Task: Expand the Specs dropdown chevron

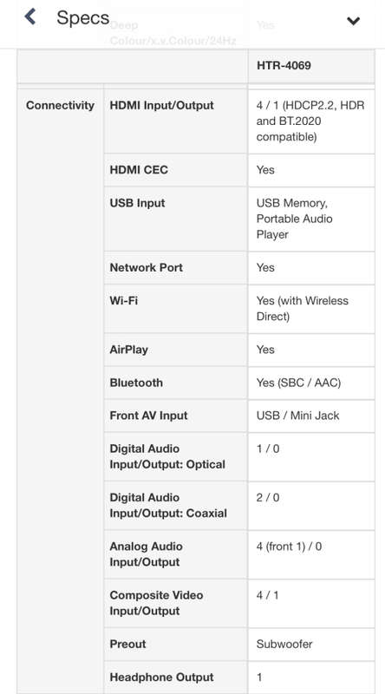Action: coord(353,21)
